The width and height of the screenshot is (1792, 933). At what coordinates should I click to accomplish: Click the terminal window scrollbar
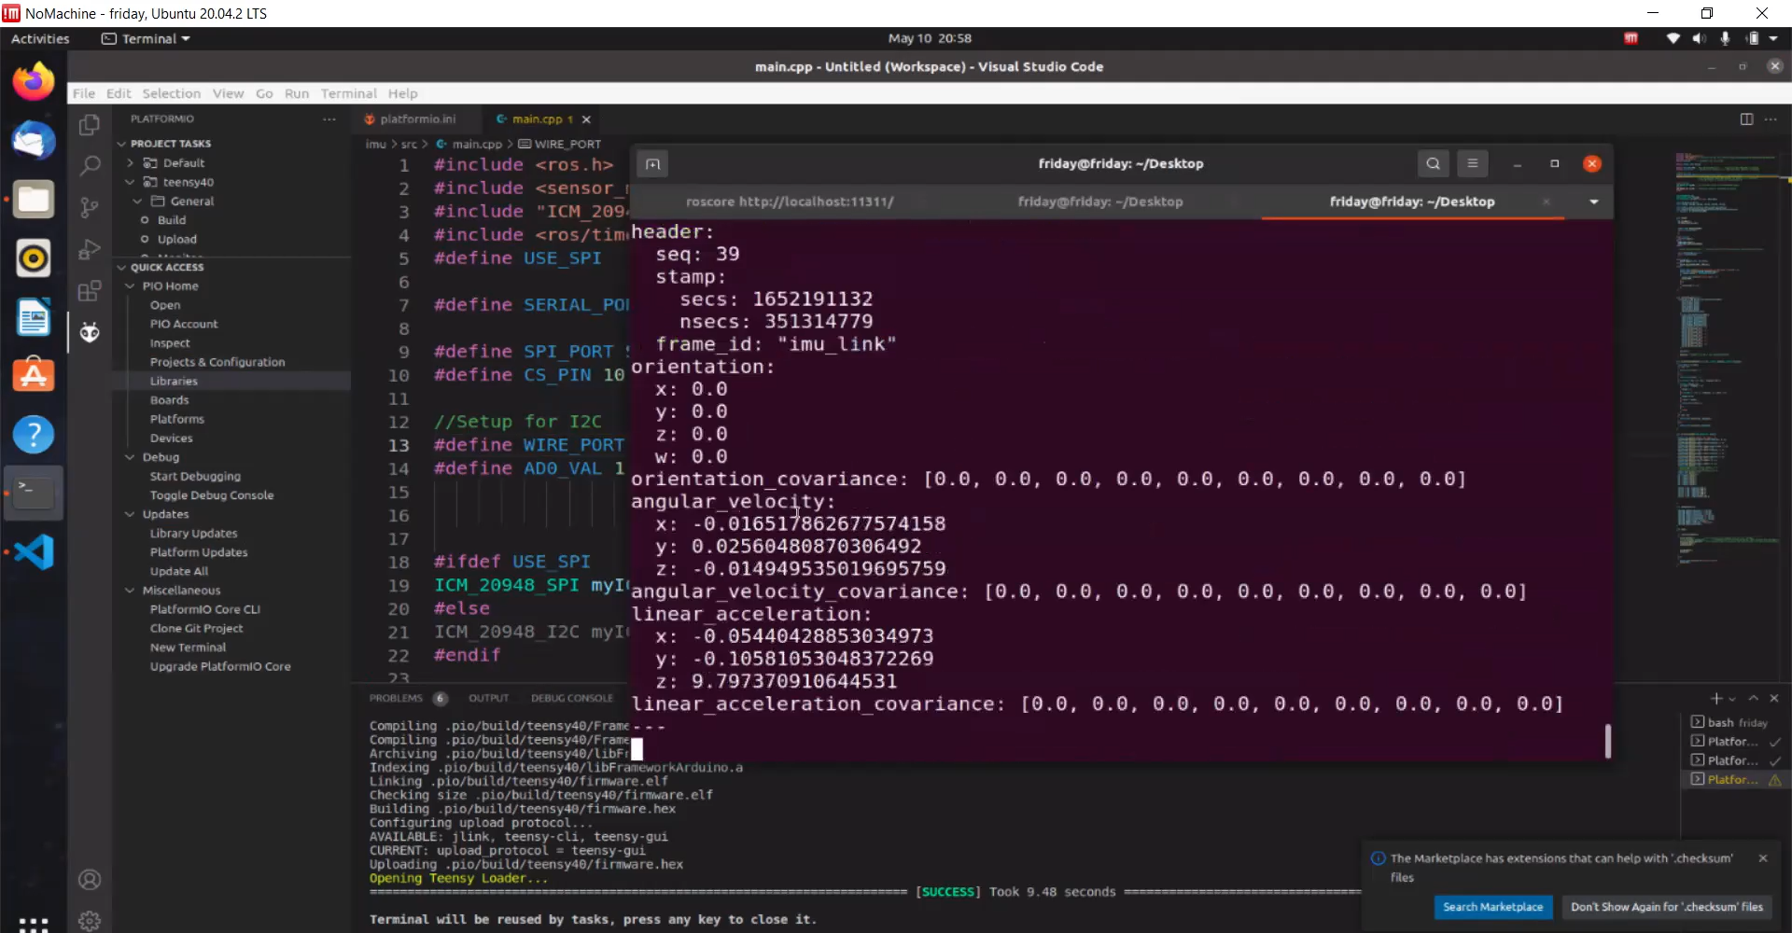point(1607,741)
